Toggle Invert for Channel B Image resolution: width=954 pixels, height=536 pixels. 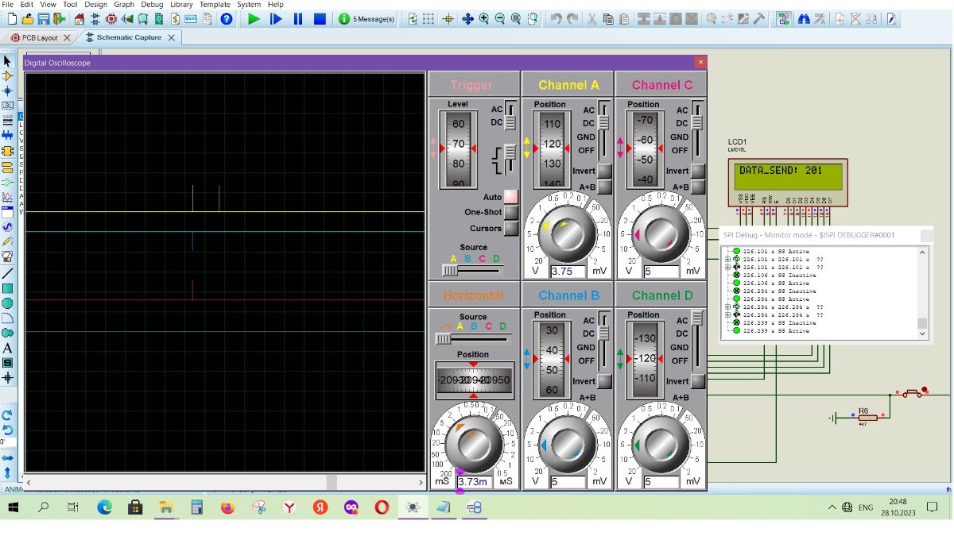pyautogui.click(x=604, y=381)
